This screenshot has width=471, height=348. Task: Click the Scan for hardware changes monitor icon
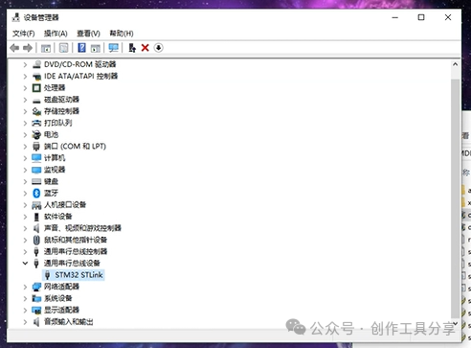pyautogui.click(x=113, y=48)
